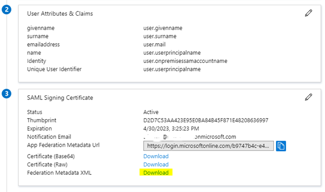Viewport: 325px width, 192px height.
Task: Click the notification email address
Action: (x=190, y=137)
